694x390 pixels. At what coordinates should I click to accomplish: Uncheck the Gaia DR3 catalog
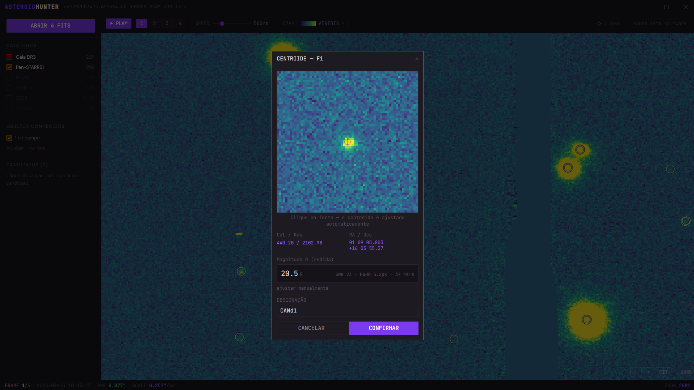click(x=9, y=57)
